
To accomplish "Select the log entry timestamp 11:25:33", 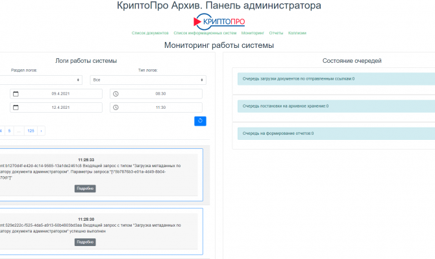I will tap(86, 160).
